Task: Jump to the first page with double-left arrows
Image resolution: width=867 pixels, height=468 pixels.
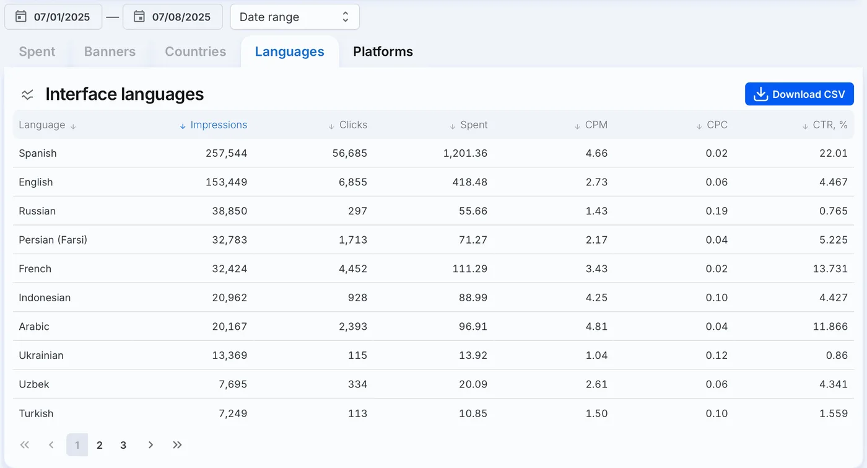Action: (25, 445)
